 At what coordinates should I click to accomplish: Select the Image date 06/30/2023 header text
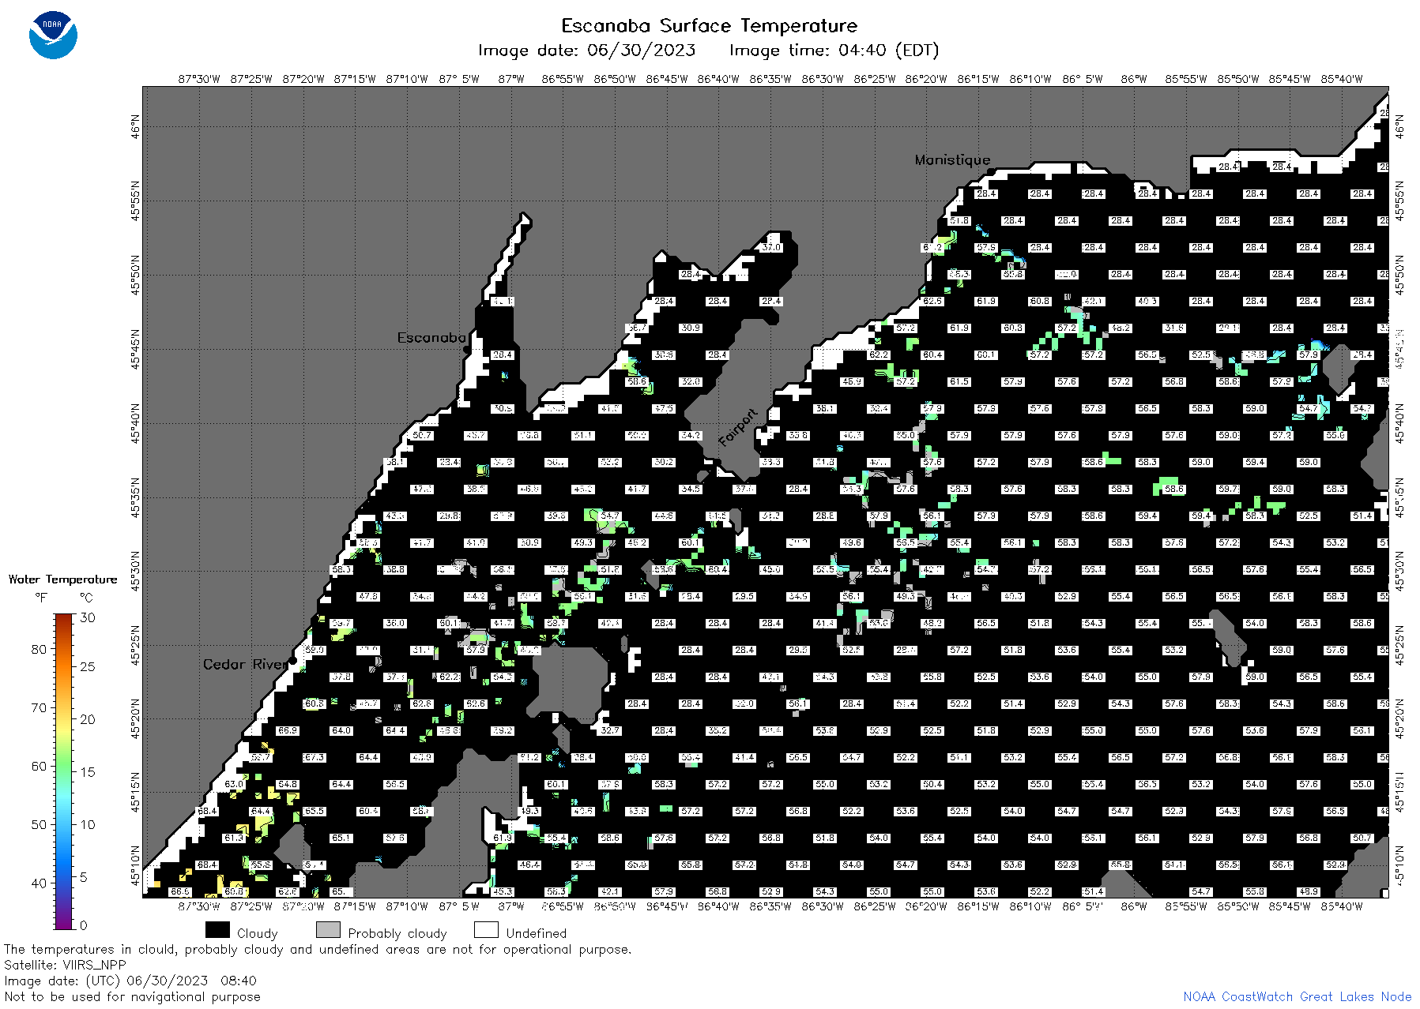[586, 51]
